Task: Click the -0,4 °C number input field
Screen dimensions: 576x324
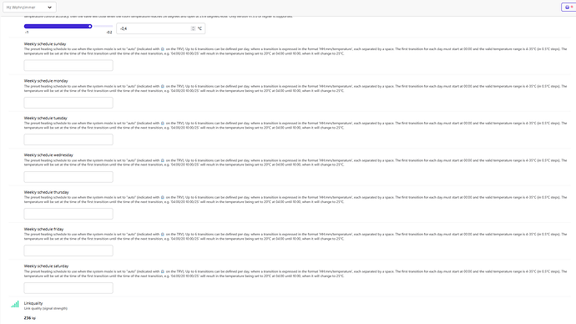Action: tap(160, 28)
